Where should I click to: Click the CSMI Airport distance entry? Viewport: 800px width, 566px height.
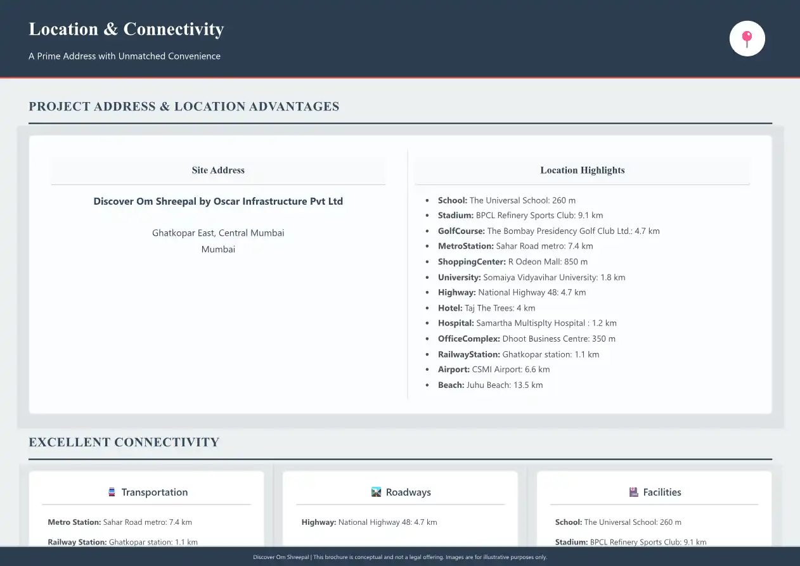(x=493, y=370)
